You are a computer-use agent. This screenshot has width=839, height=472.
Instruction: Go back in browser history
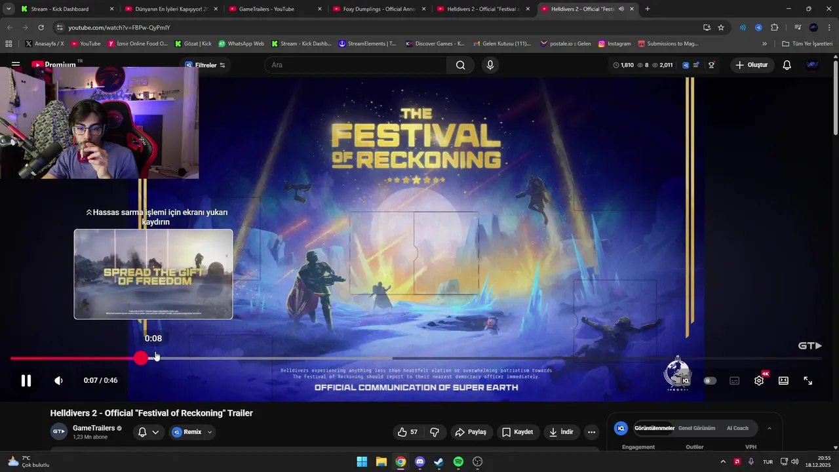pos(9,28)
